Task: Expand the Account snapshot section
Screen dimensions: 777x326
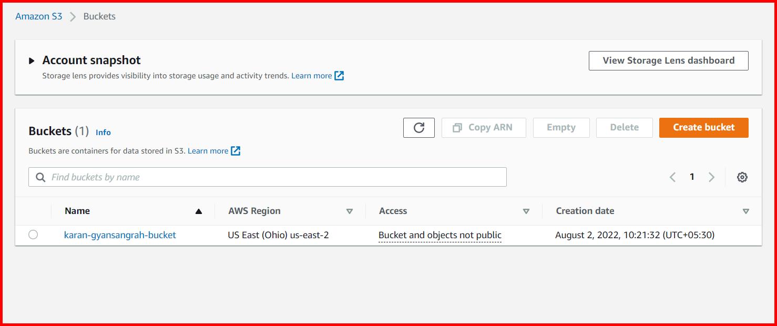Action: [32, 60]
